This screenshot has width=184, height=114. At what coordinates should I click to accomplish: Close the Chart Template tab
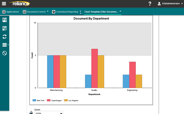(120, 11)
